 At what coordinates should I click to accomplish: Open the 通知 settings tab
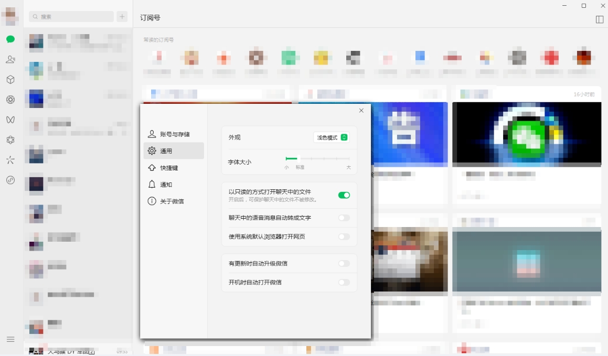click(174, 185)
